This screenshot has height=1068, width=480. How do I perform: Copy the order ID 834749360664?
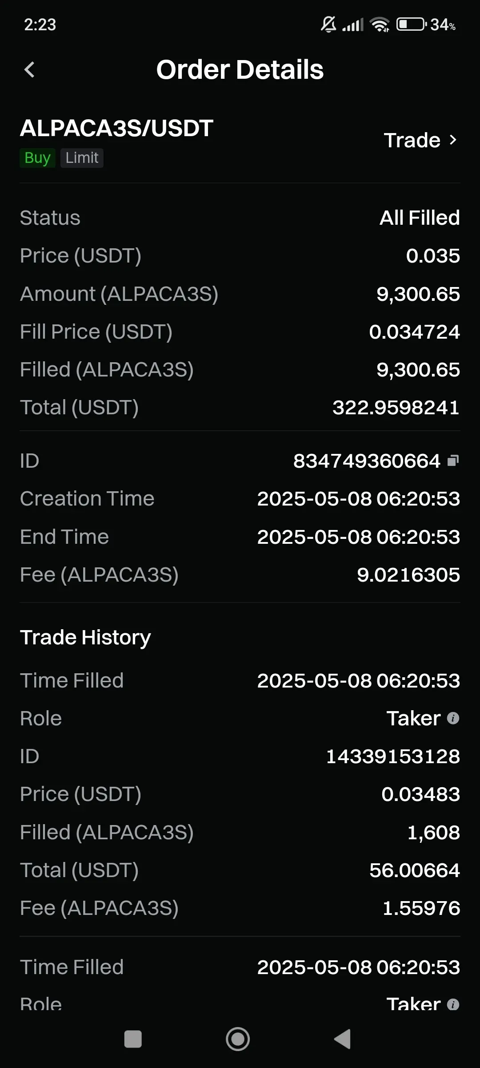[x=453, y=461]
